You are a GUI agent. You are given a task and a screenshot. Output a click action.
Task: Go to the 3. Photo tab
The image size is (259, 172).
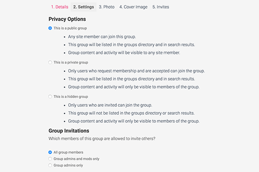(107, 7)
